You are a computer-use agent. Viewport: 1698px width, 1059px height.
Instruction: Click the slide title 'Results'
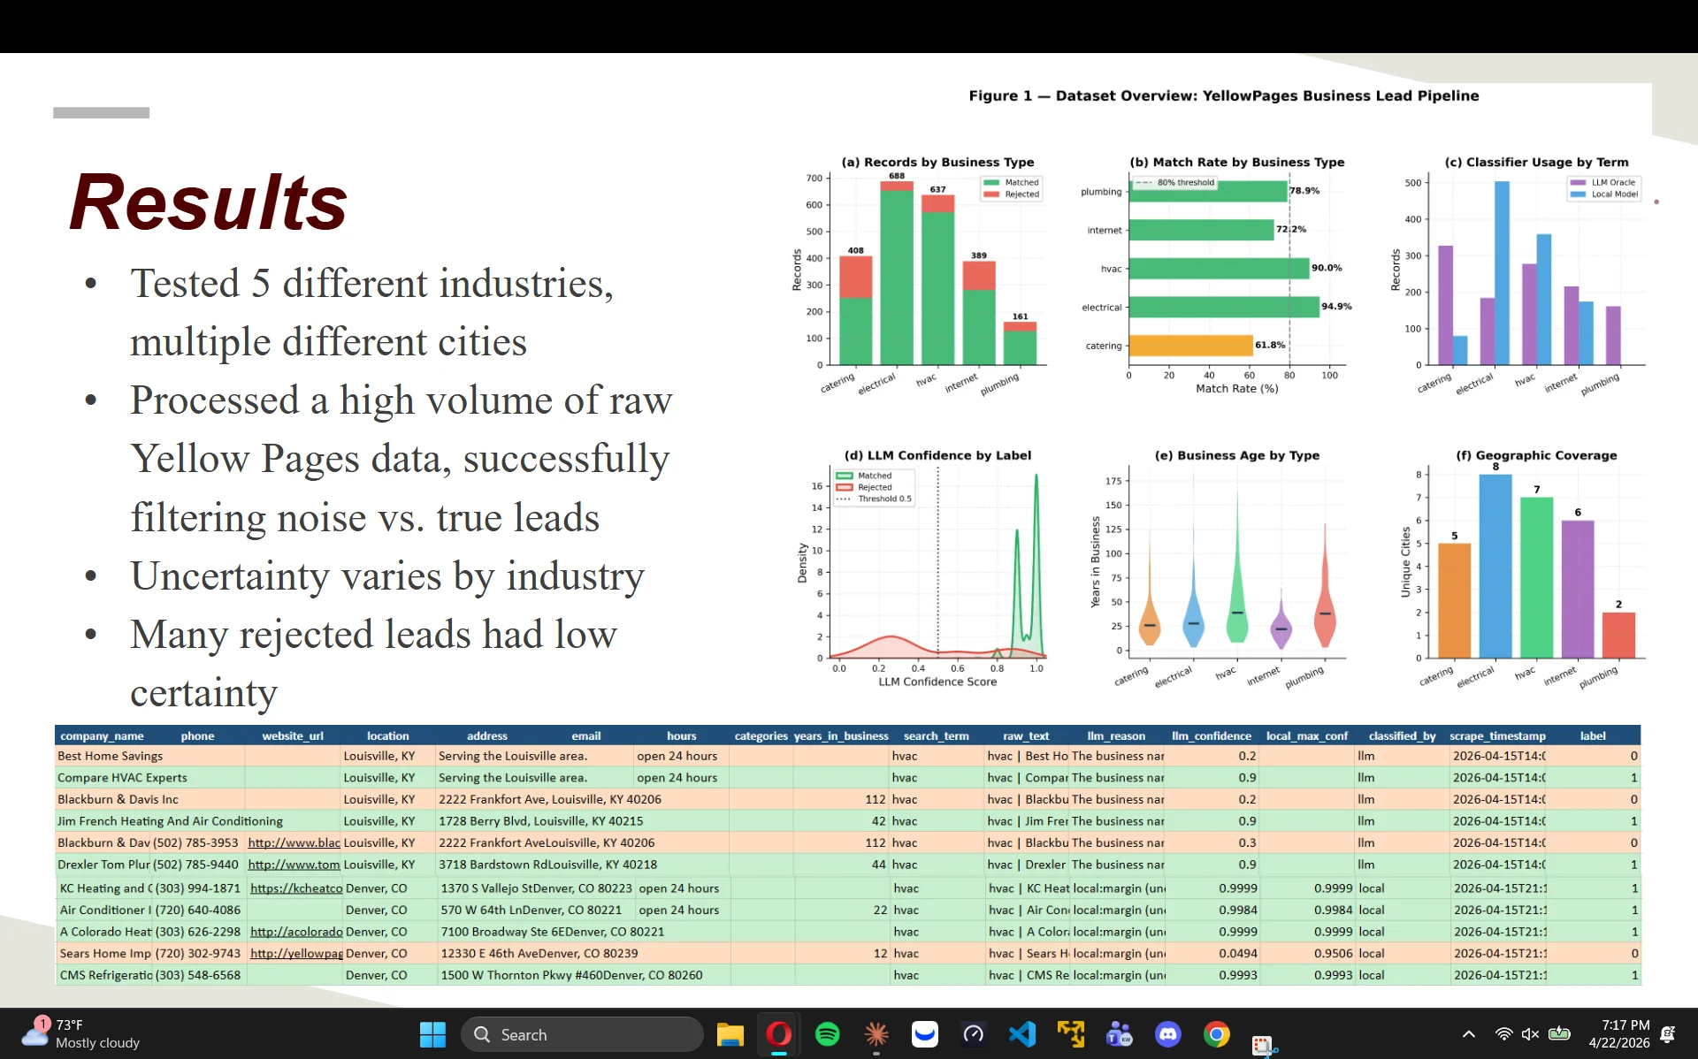click(x=209, y=202)
